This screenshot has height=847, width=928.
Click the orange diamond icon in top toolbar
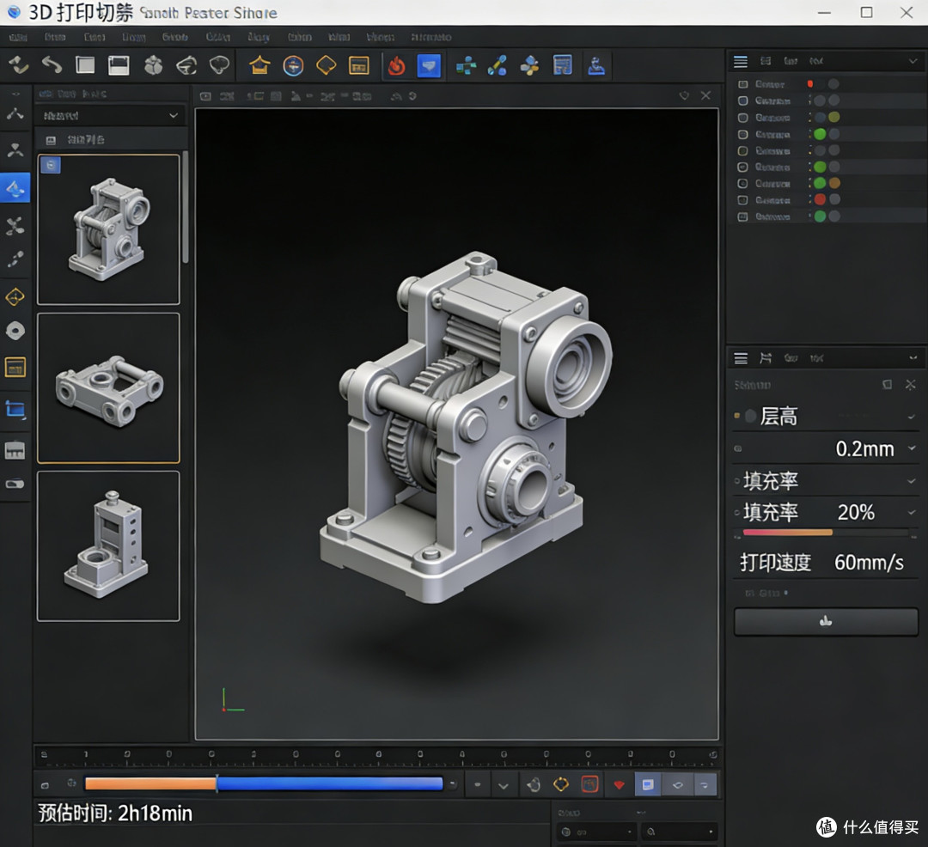click(x=327, y=65)
